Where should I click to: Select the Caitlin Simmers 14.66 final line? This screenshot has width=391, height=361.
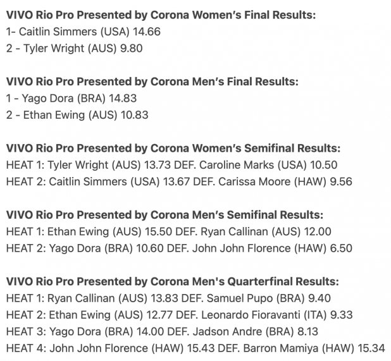click(x=84, y=32)
